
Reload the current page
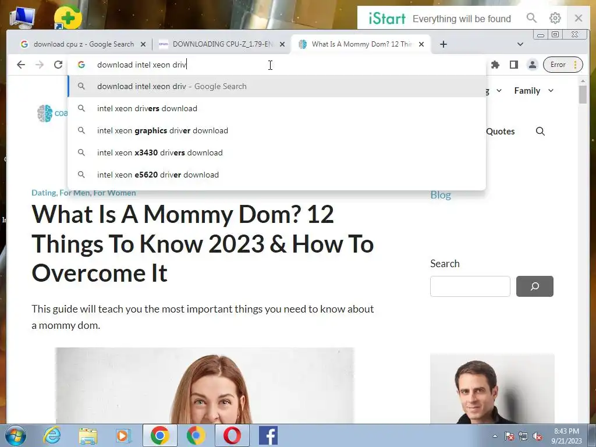click(x=58, y=65)
